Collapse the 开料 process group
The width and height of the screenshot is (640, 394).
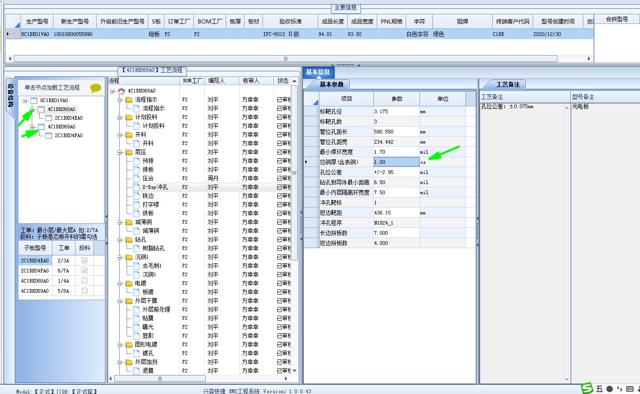coord(120,134)
